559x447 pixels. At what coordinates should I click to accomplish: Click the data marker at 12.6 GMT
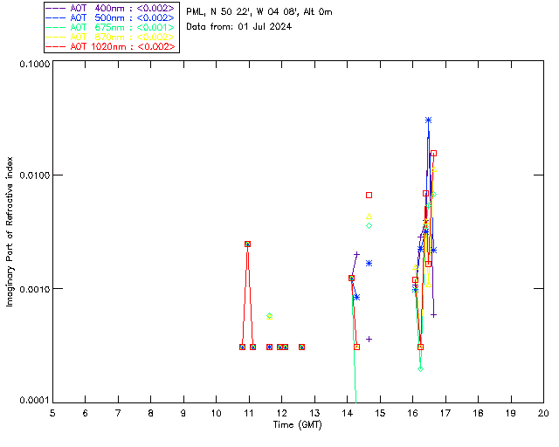[301, 347]
